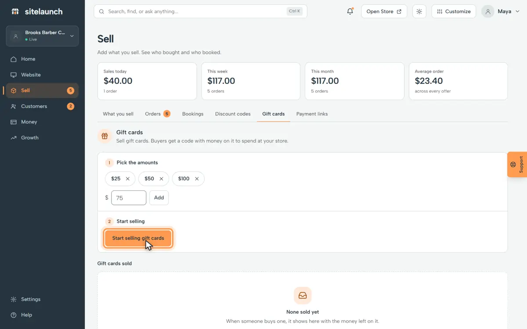Toggle the light/dark theme icon
Viewport: 527px width, 329px height.
pyautogui.click(x=419, y=11)
